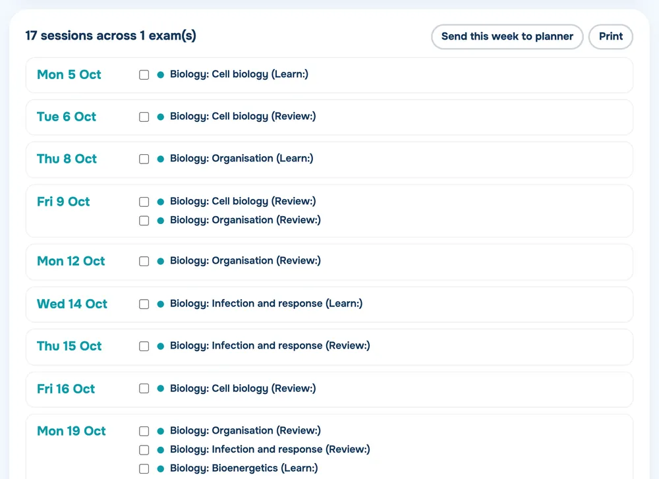
Task: Check the Mon 19 Oct Bioenergetics Learn box
Action: [x=144, y=469]
